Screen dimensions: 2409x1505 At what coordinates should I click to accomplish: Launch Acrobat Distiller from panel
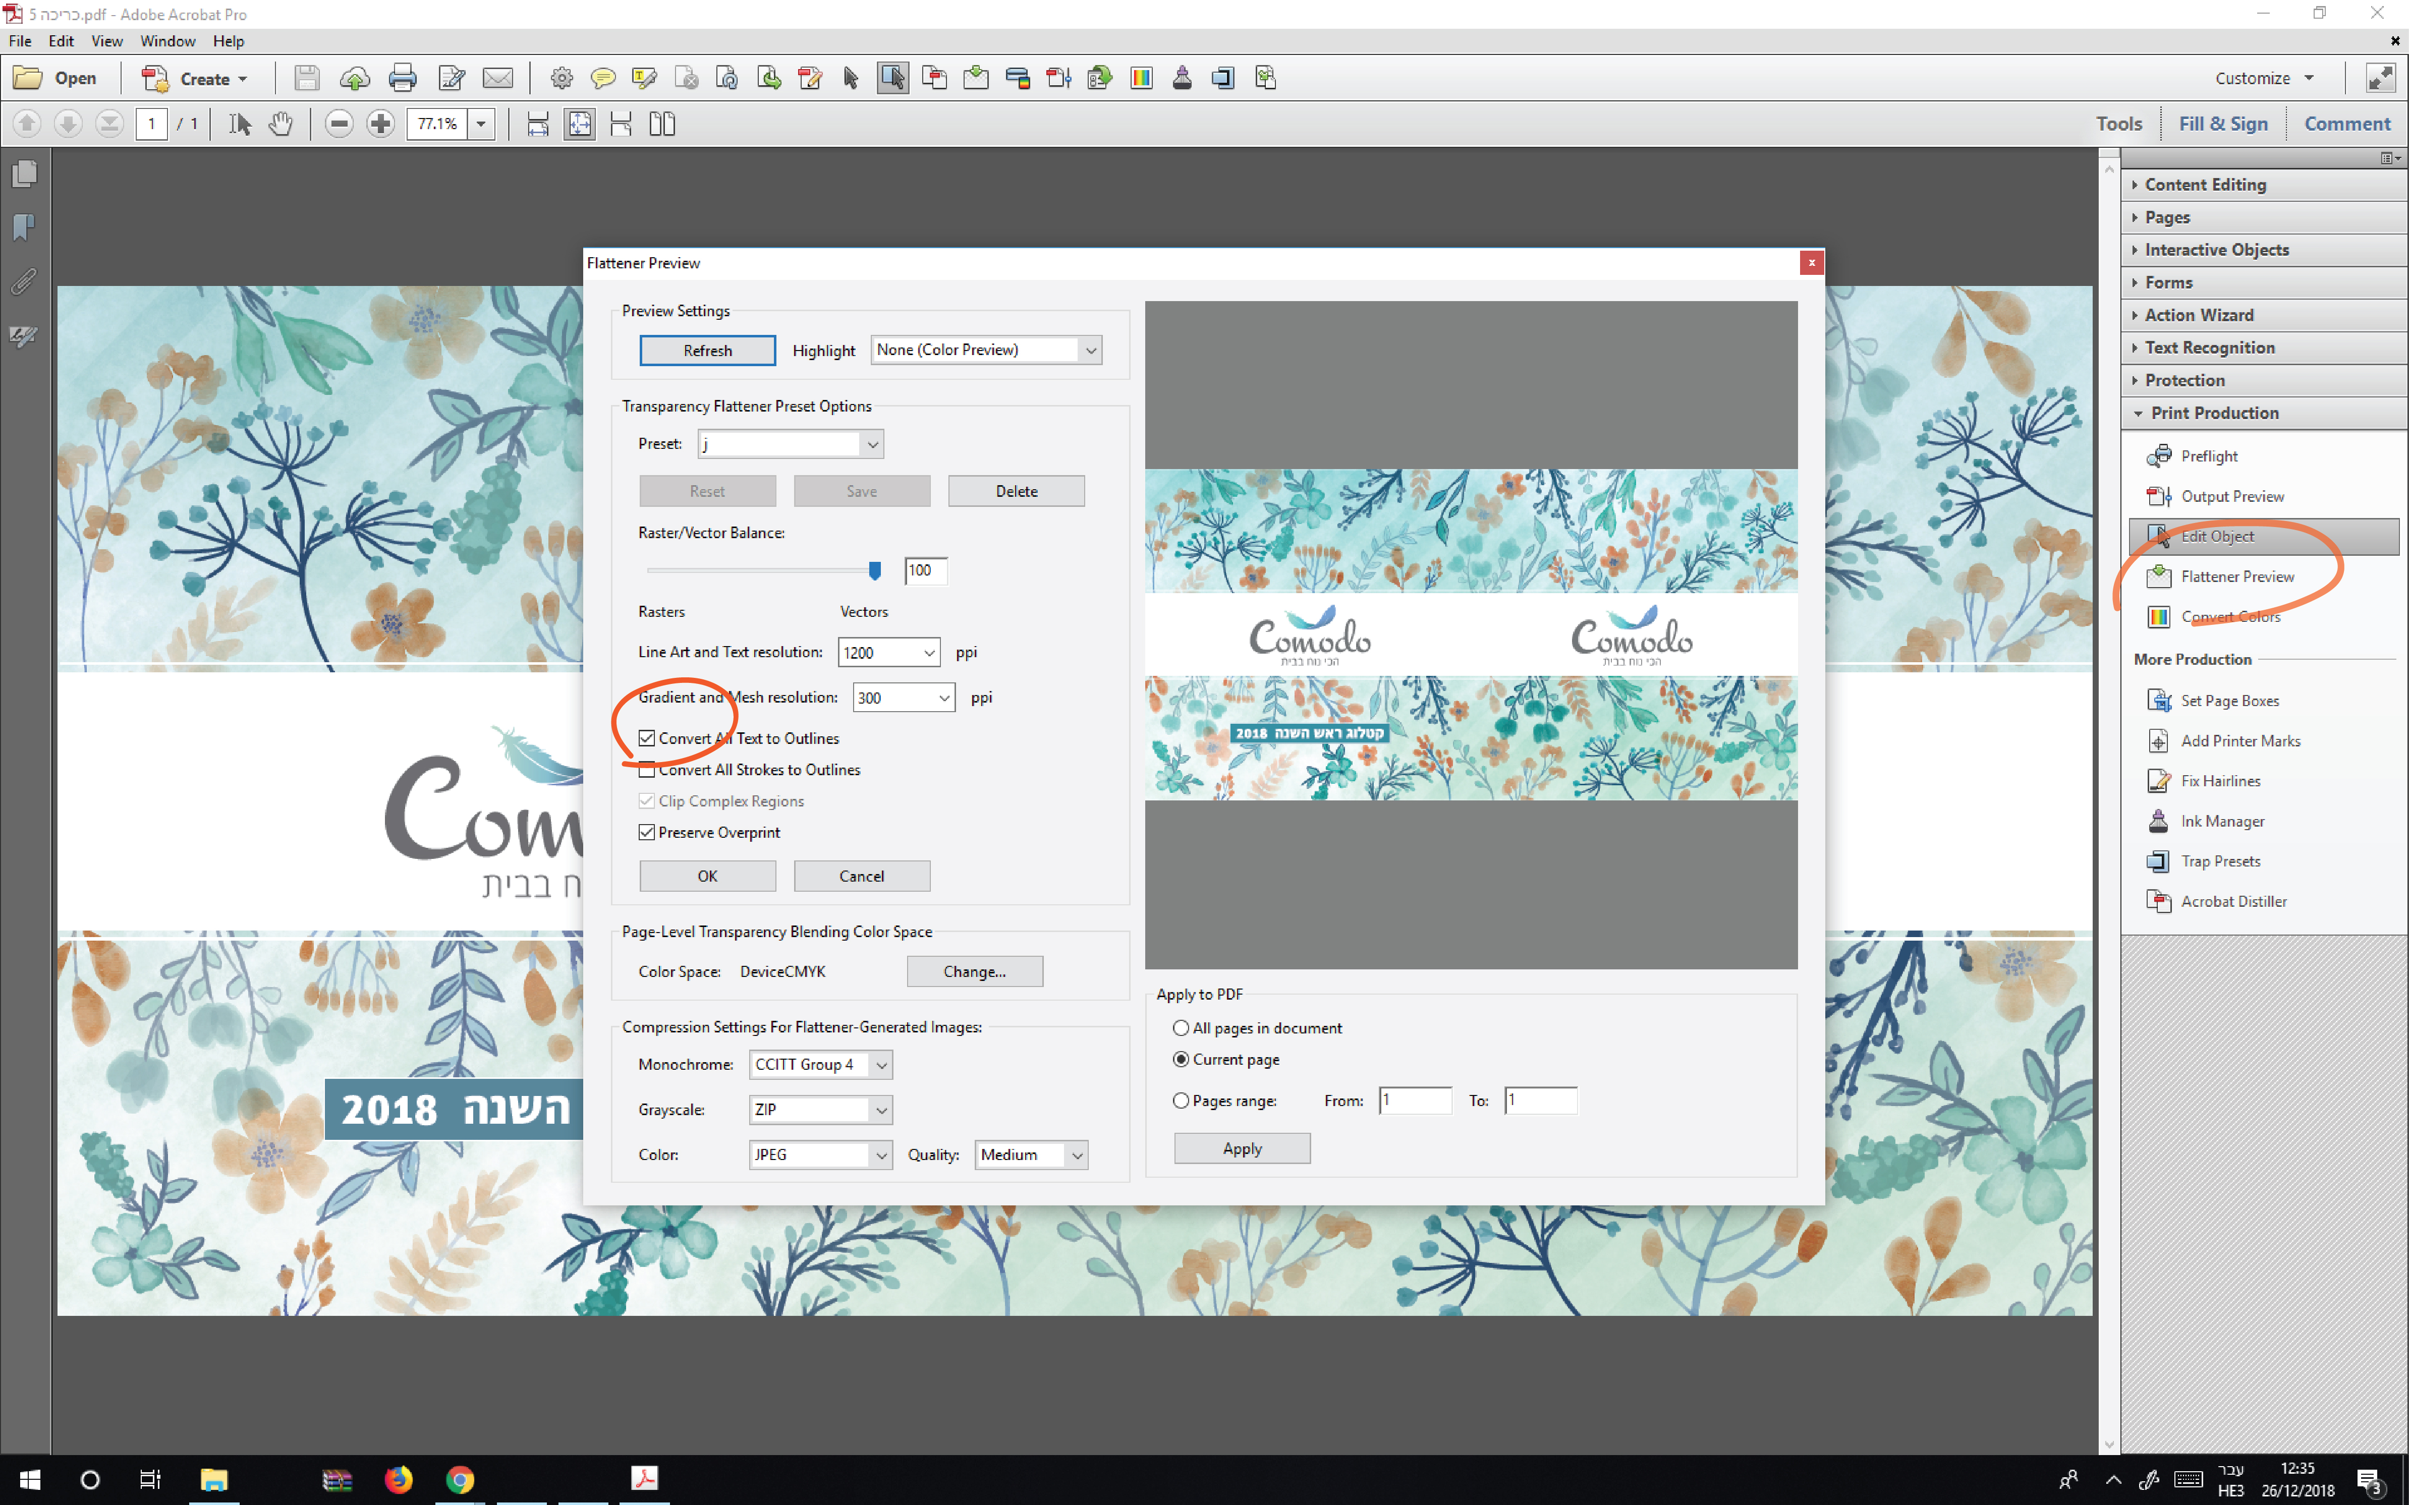(2233, 901)
